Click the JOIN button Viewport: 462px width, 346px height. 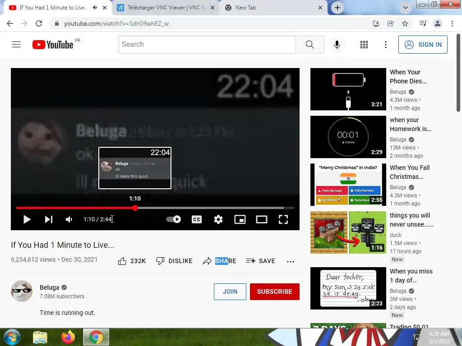point(230,291)
